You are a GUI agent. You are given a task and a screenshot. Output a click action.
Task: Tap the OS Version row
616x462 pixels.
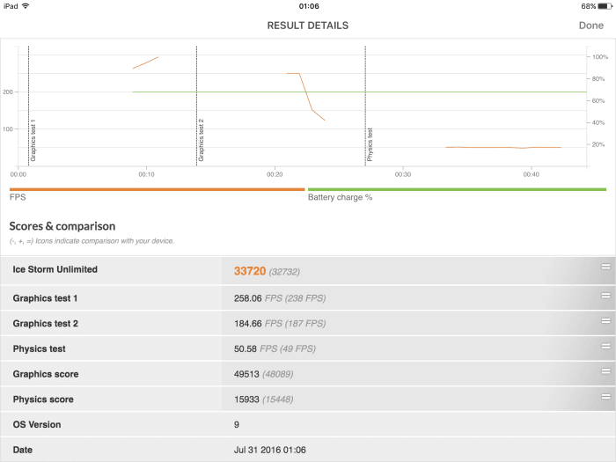tap(308, 425)
